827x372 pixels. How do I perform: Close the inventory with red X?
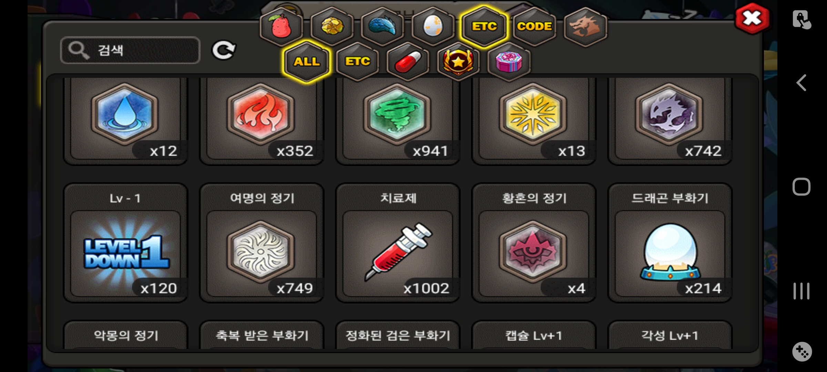752,18
